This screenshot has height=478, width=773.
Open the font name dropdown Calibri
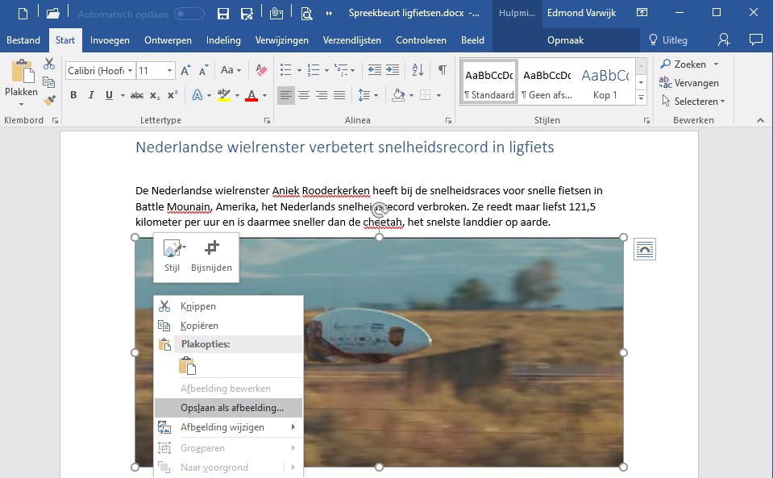click(130, 70)
